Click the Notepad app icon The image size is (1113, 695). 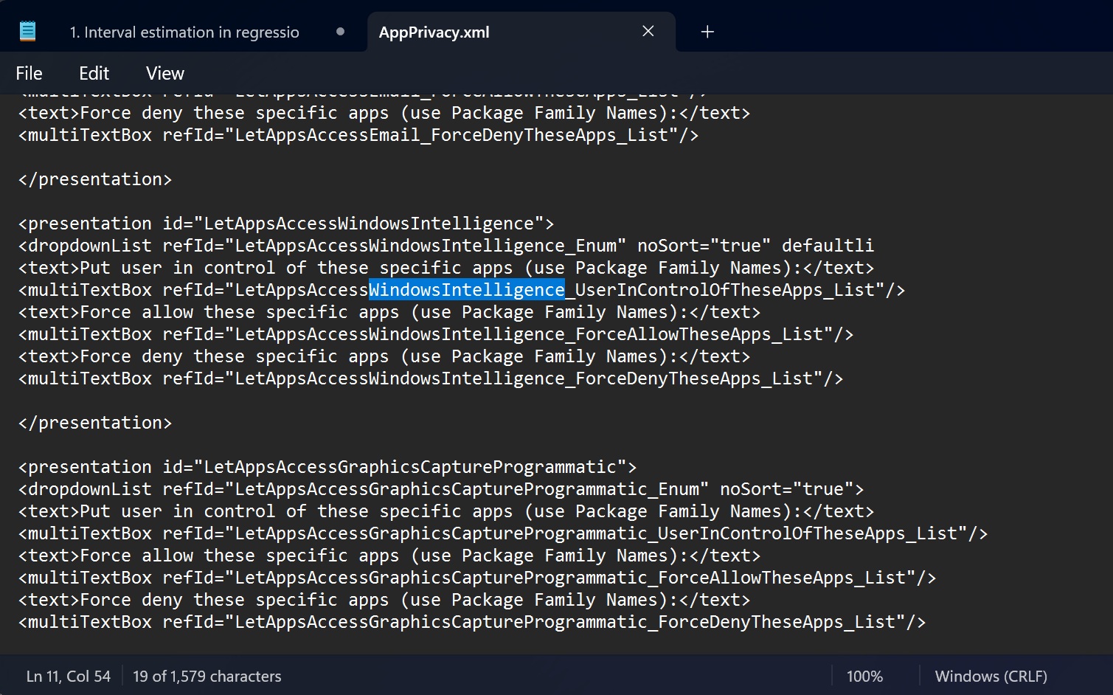coord(27,31)
